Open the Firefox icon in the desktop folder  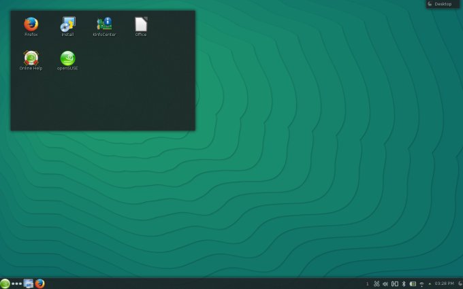pos(31,24)
